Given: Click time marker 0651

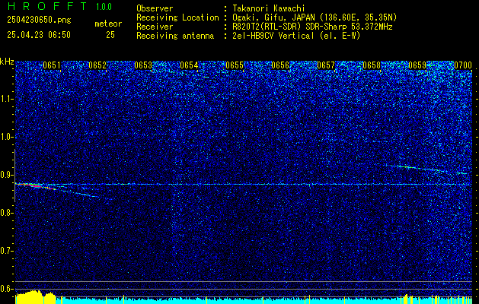Looking at the screenshot, I should click(x=52, y=65).
